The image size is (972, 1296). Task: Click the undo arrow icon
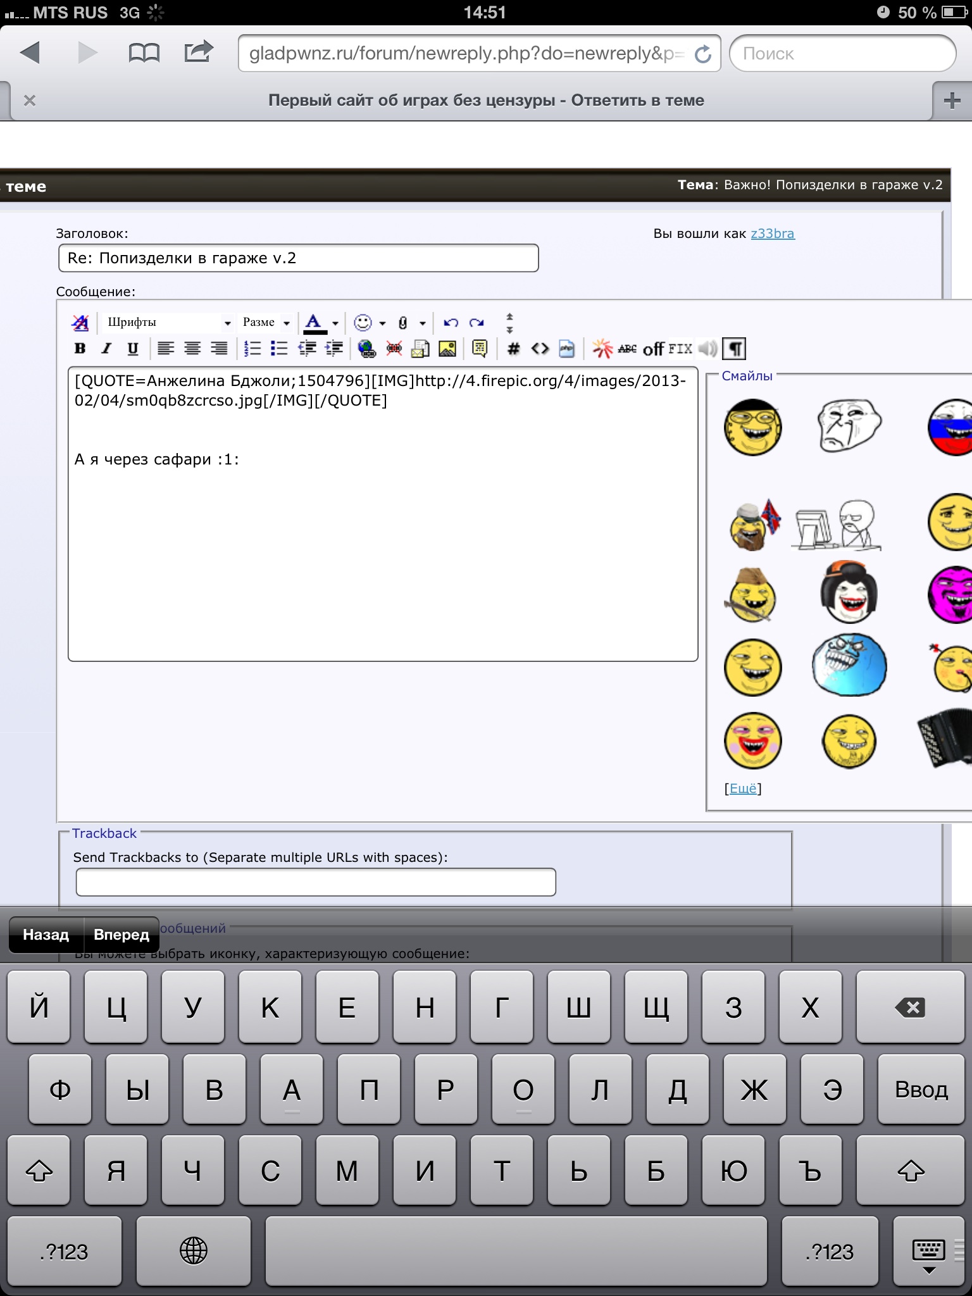pyautogui.click(x=451, y=323)
